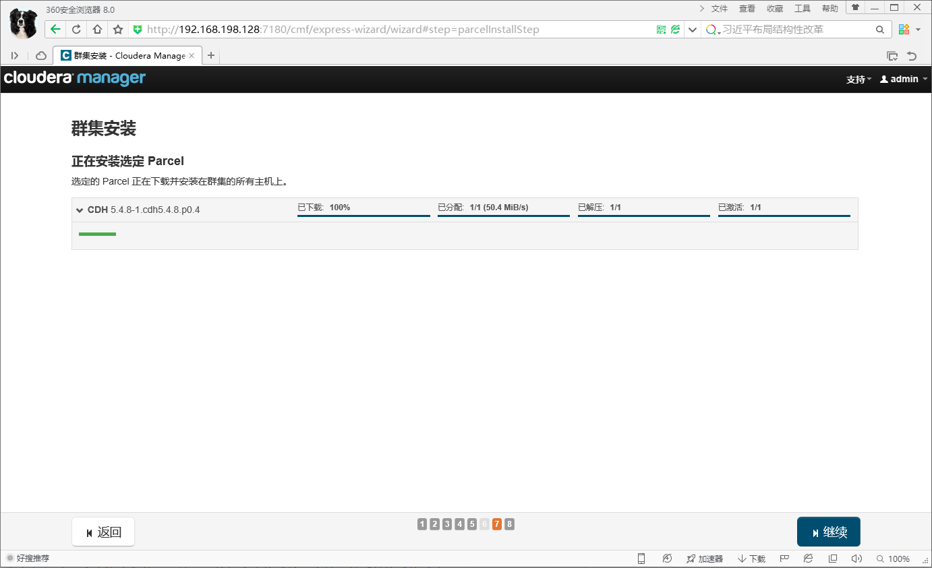Click the magnifier search button
932x568 pixels.
[880, 30]
